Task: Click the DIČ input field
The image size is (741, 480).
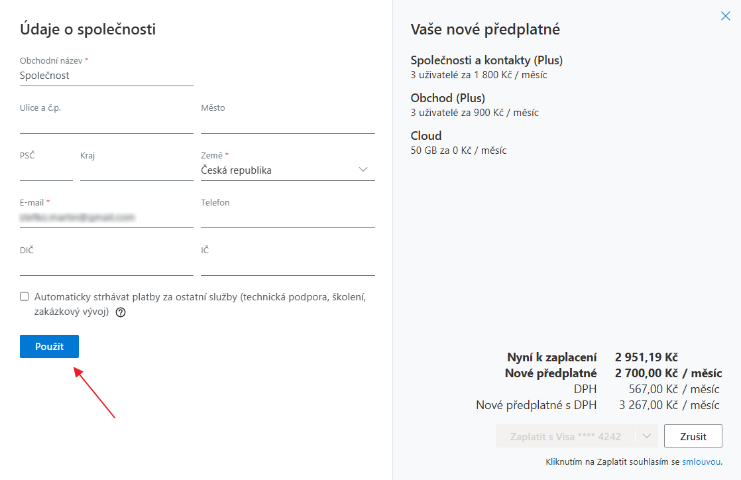Action: 106,266
